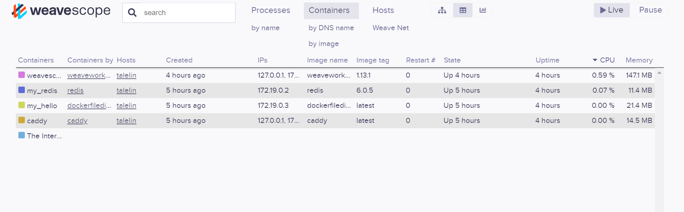Screen dimensions: 684x212
Task: Sort by Created column
Action: point(179,60)
